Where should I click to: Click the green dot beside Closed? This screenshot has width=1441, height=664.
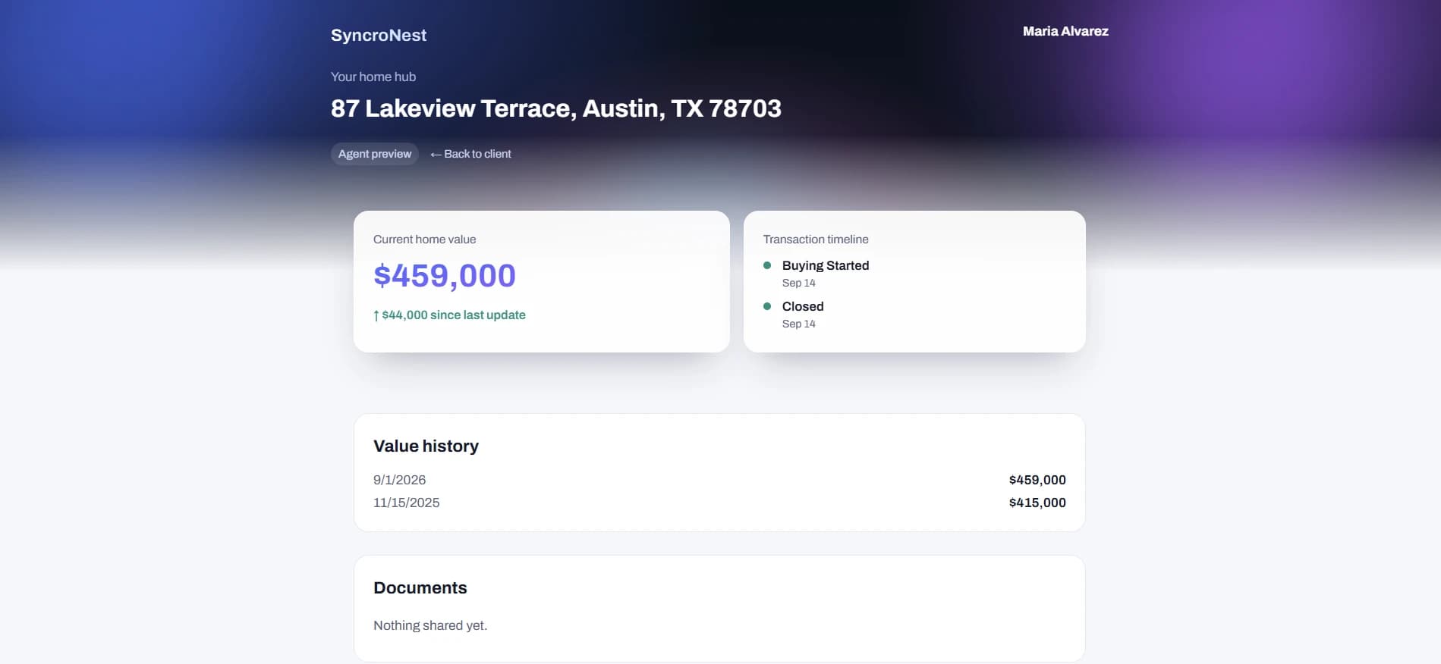click(x=767, y=306)
